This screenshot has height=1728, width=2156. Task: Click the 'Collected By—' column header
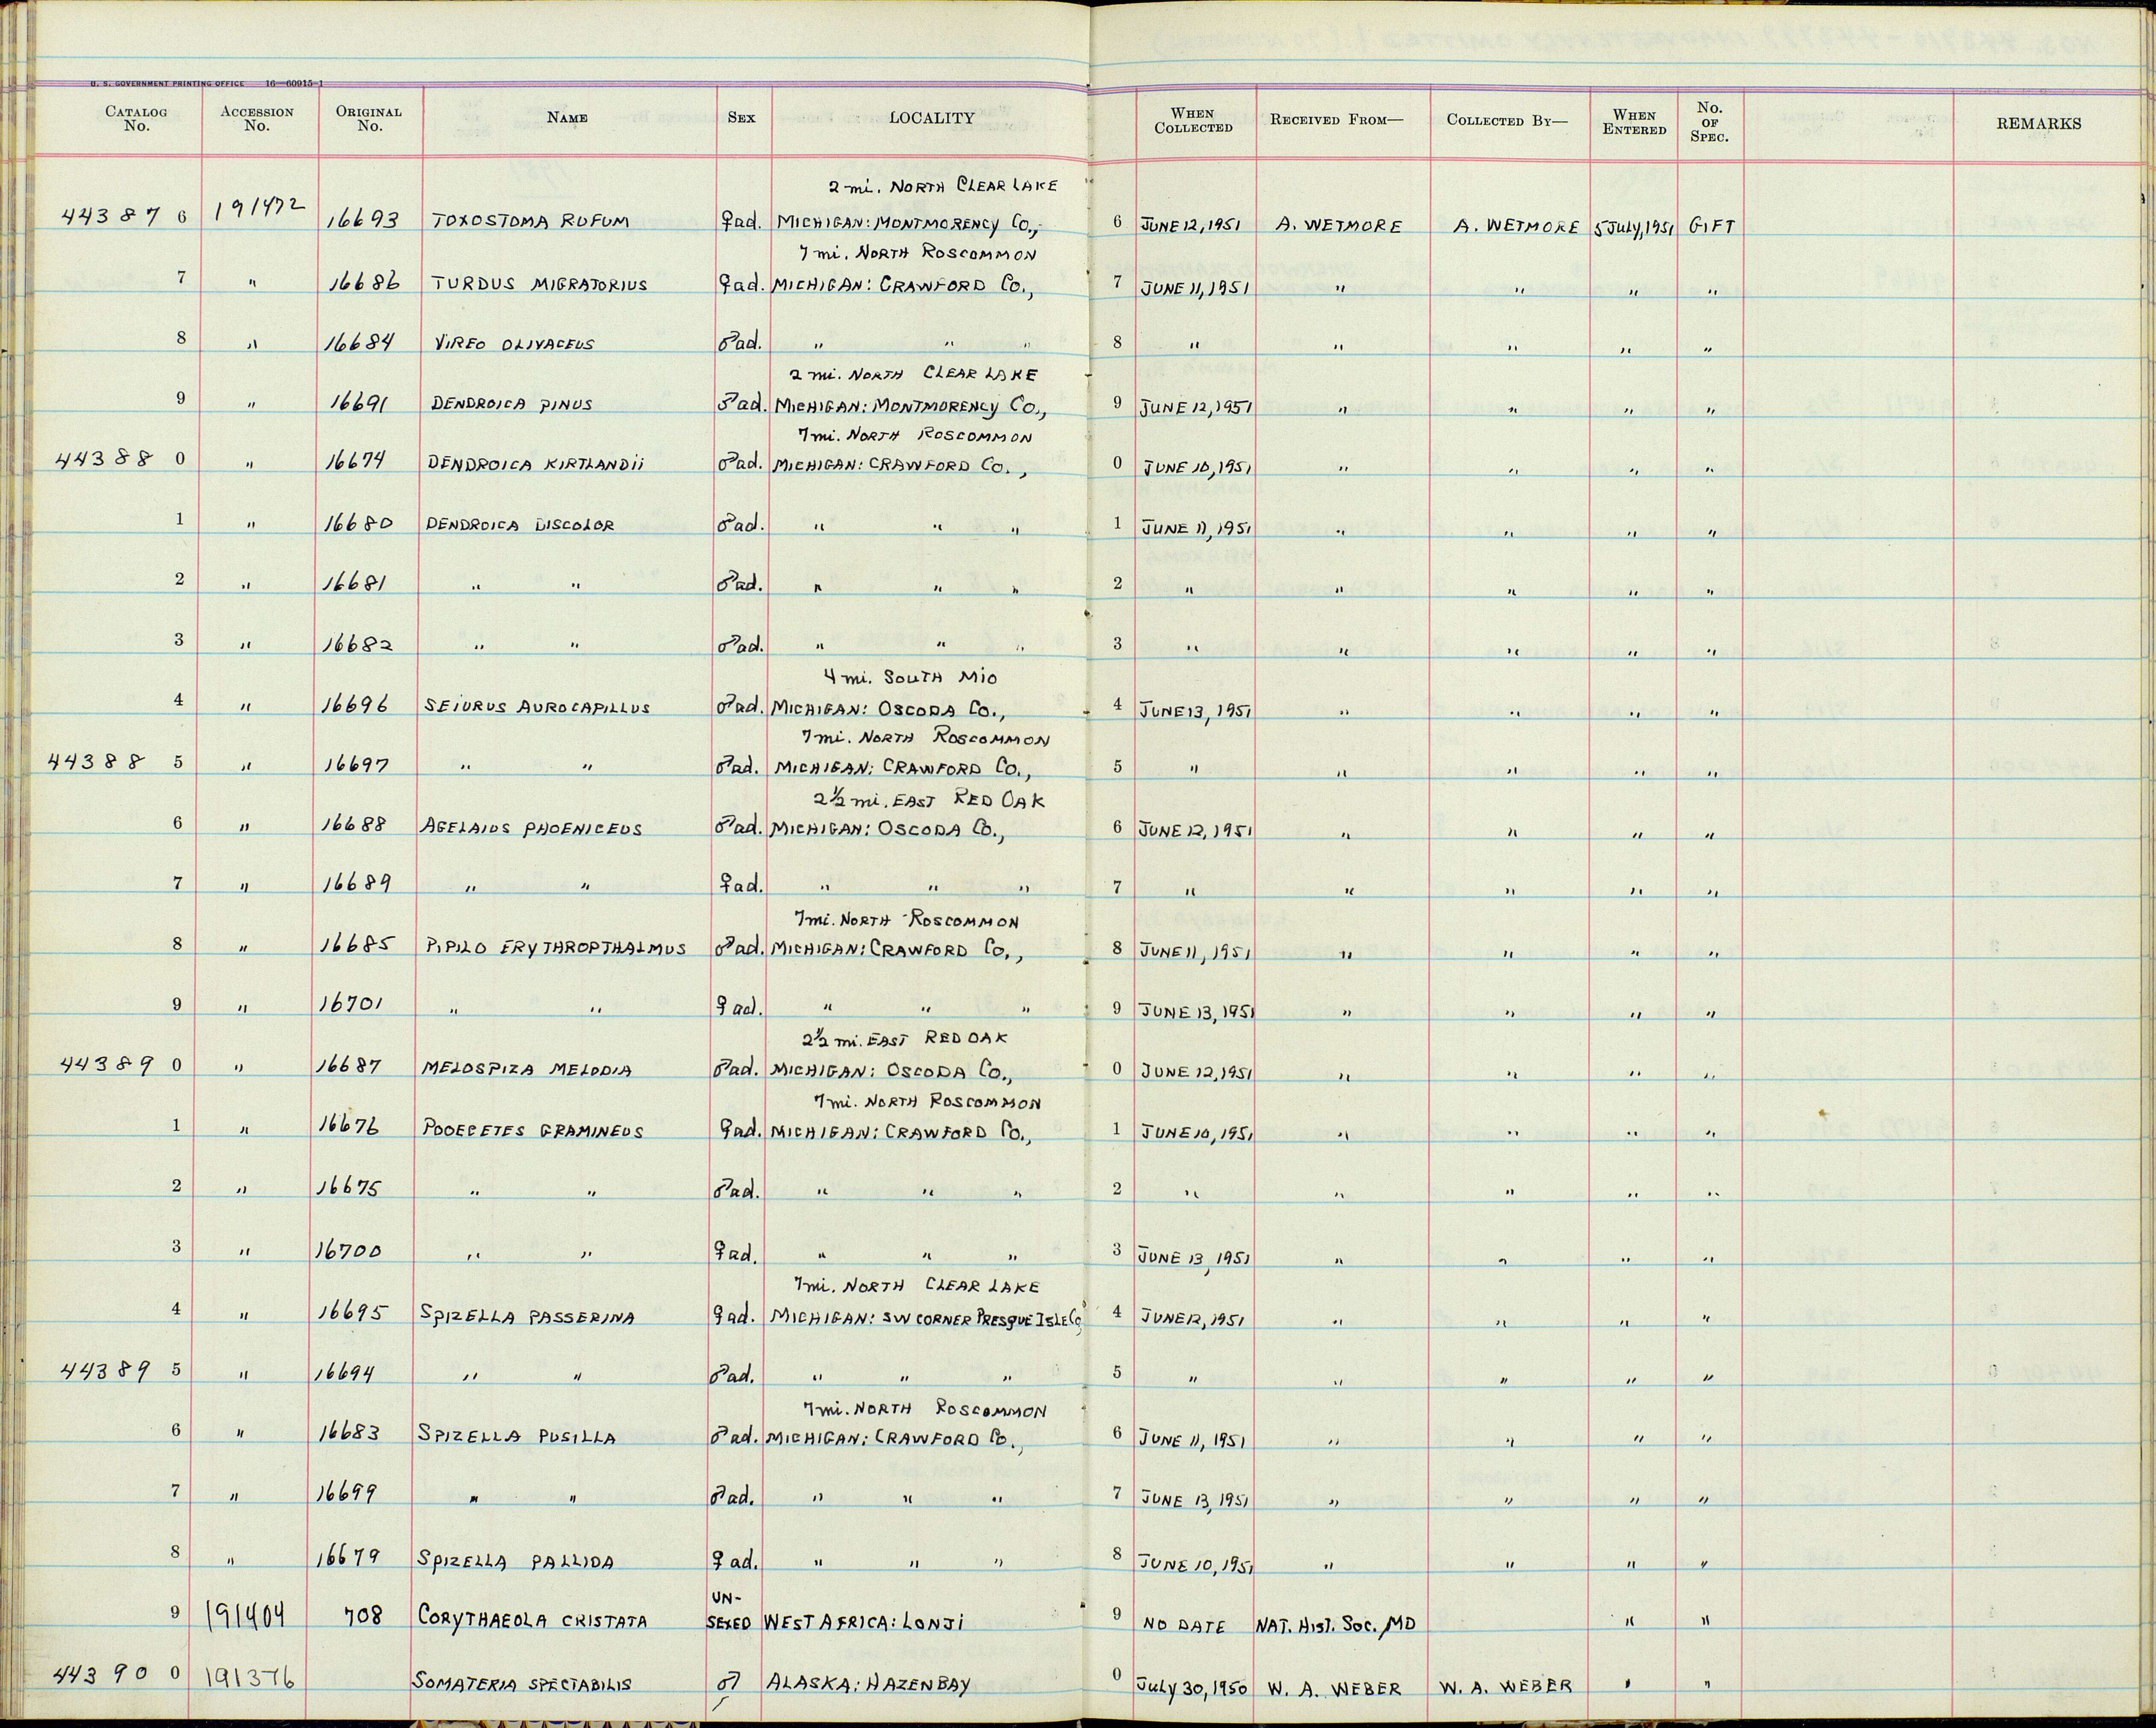pyautogui.click(x=1508, y=120)
